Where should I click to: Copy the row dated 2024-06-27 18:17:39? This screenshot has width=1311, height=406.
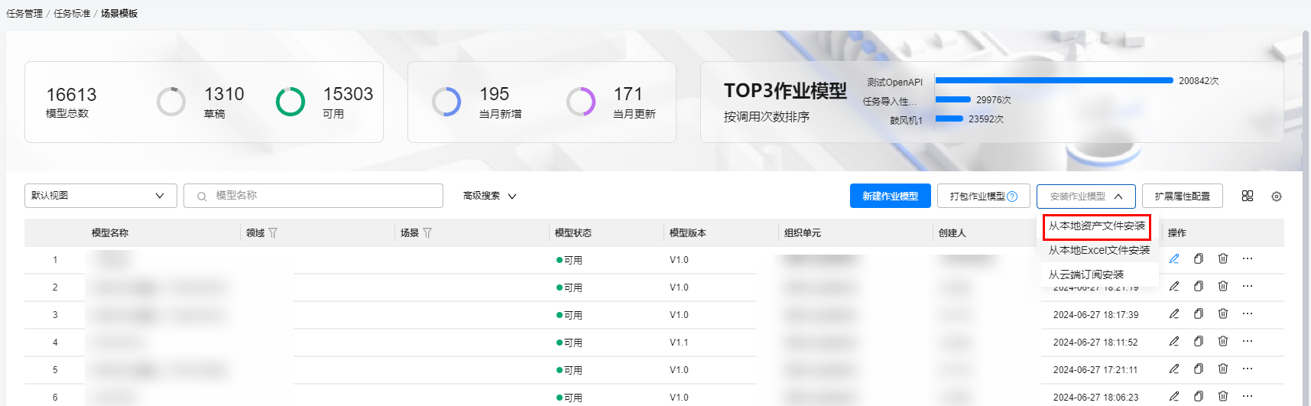pos(1199,313)
